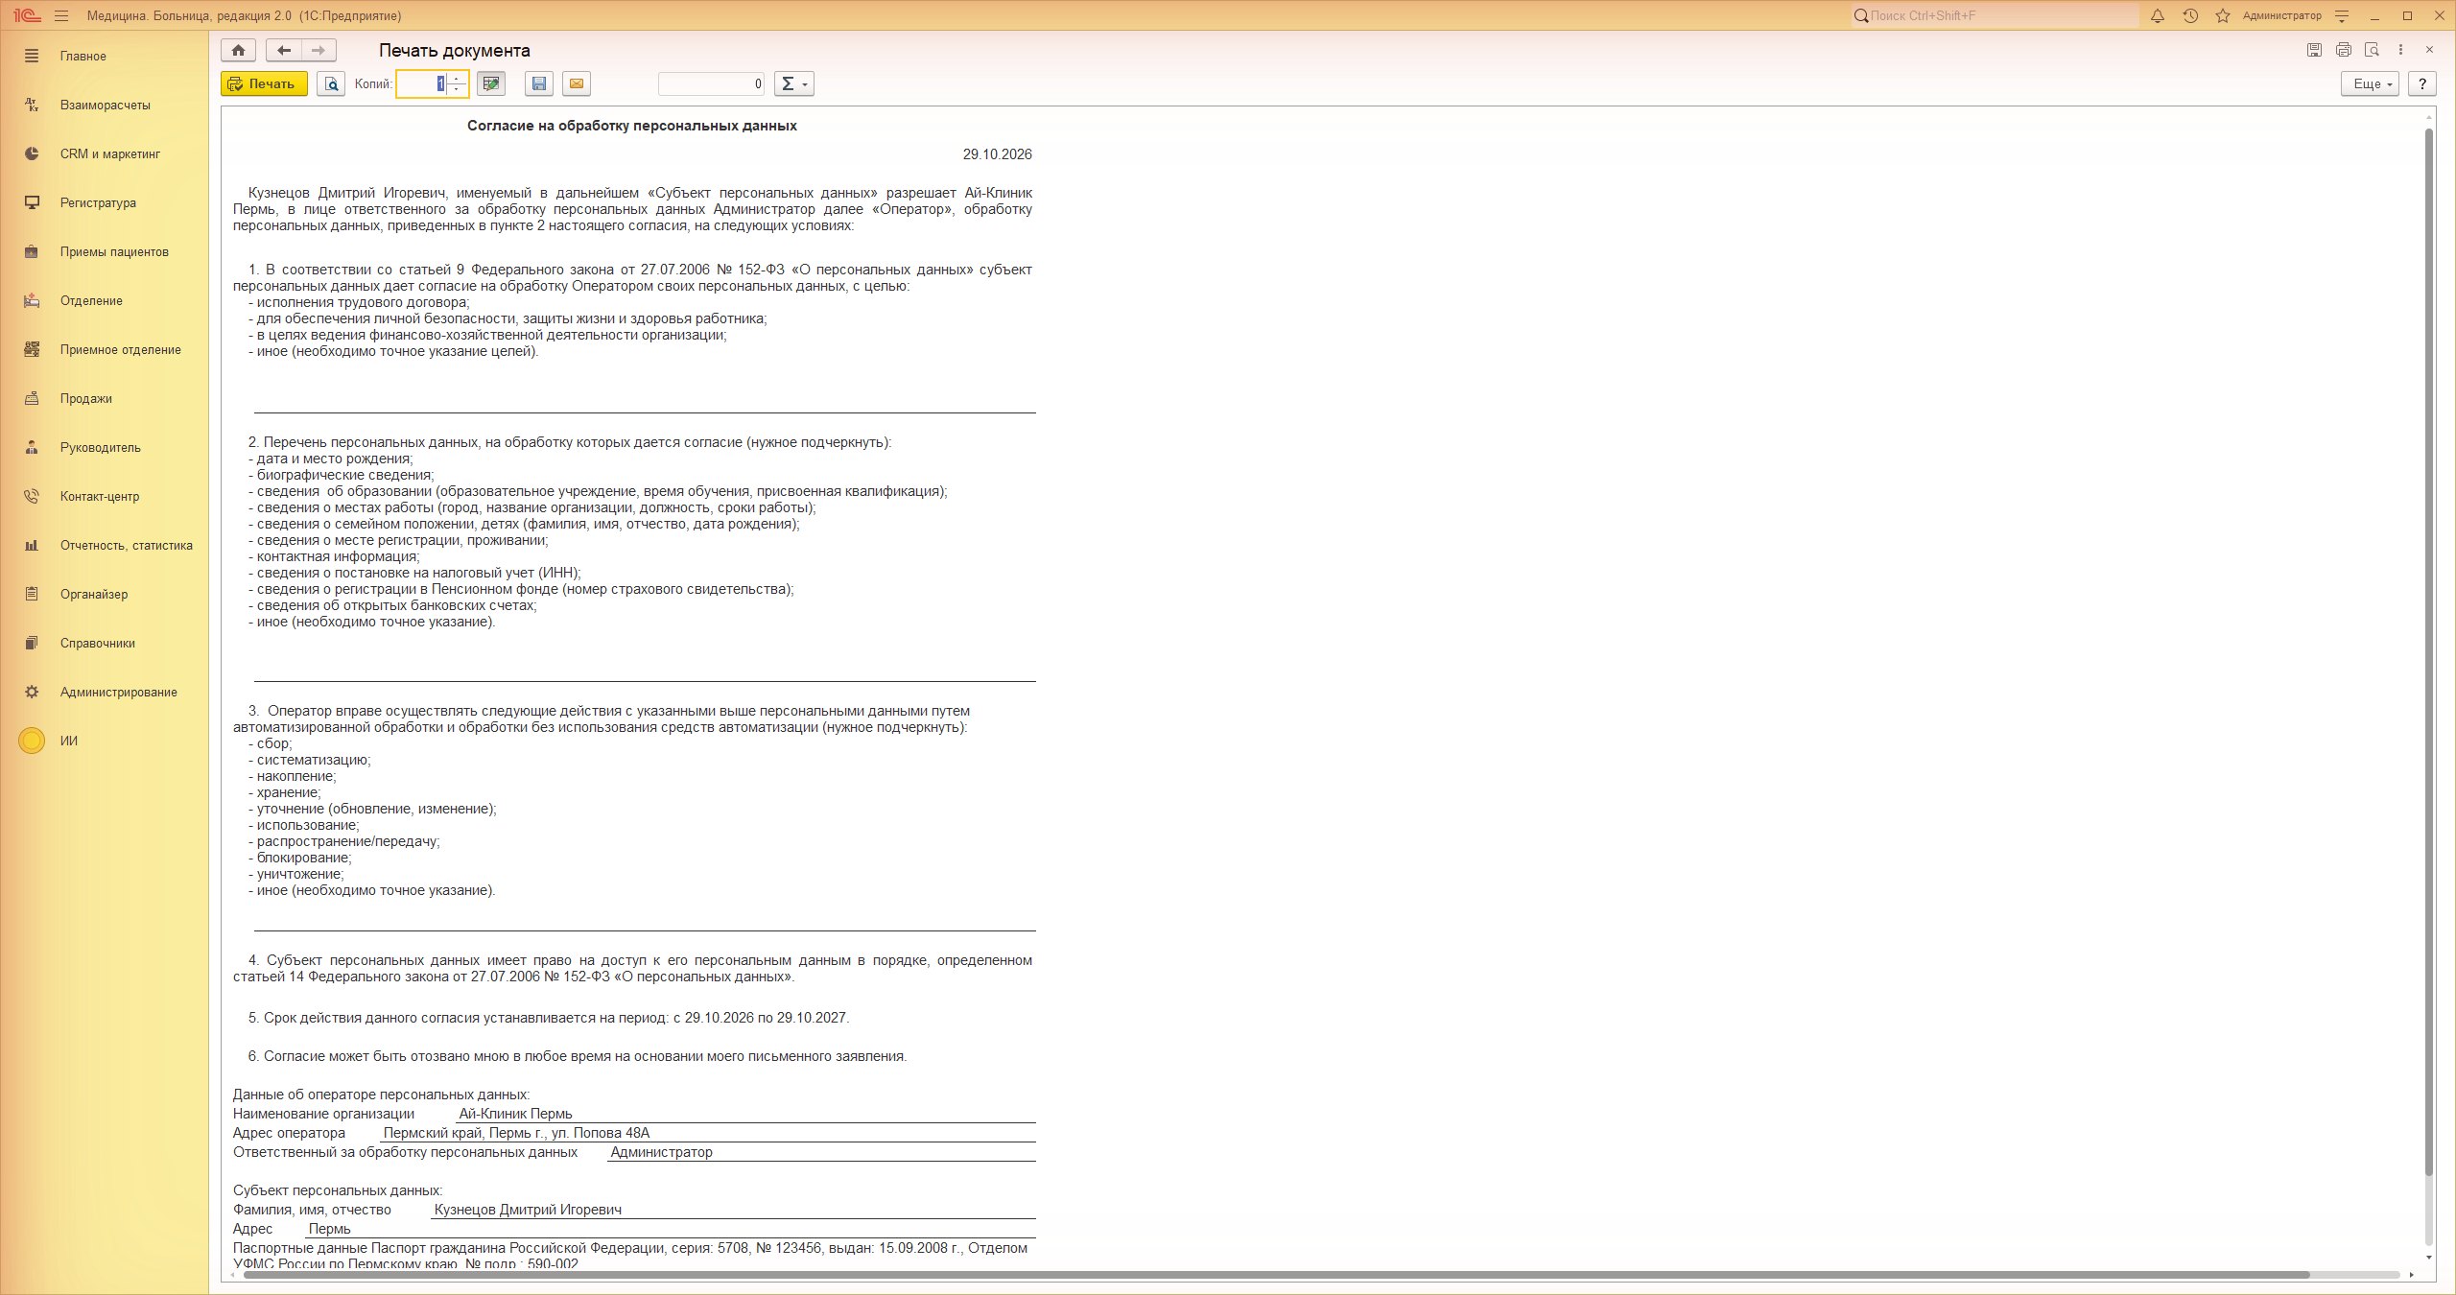This screenshot has height=1295, width=2456.
Task: Go to the home page icon
Action: [x=238, y=50]
